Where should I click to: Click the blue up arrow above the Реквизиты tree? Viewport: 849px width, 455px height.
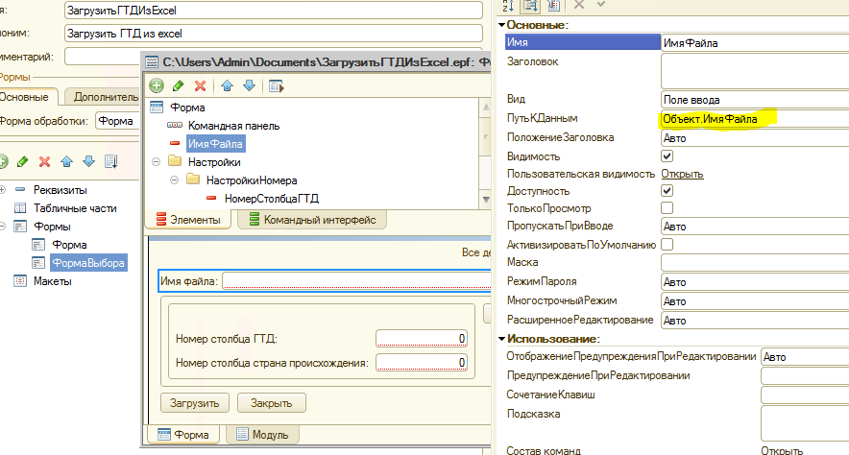tap(66, 161)
